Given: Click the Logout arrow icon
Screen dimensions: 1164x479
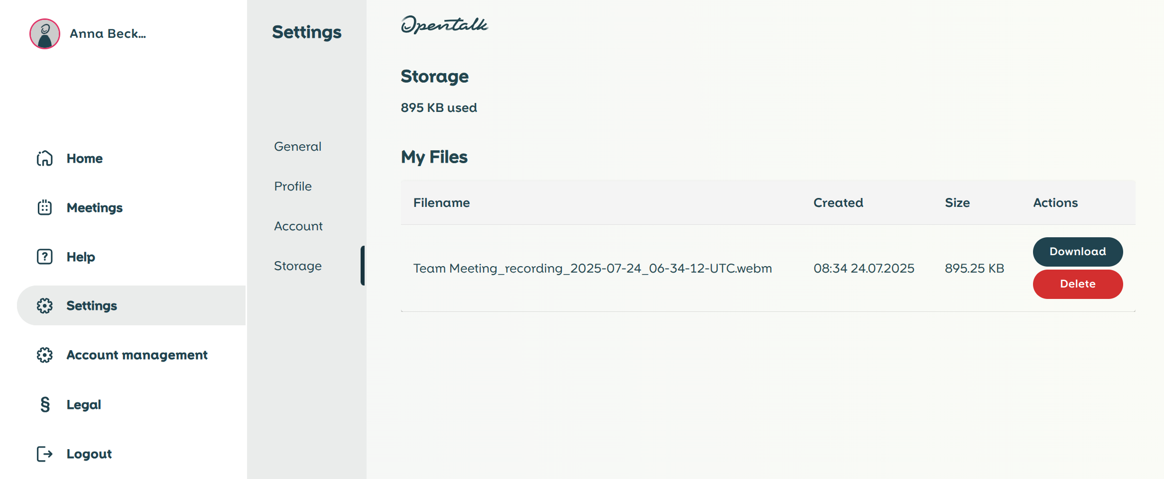Looking at the screenshot, I should 44,453.
